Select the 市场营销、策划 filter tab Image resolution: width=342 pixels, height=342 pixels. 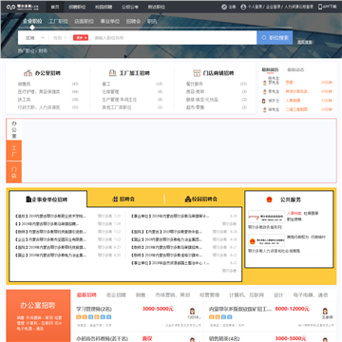173,294
